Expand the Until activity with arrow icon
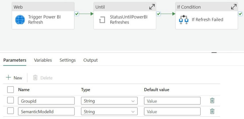Image resolution: width=244 pixels, height=119 pixels. (x=152, y=7)
